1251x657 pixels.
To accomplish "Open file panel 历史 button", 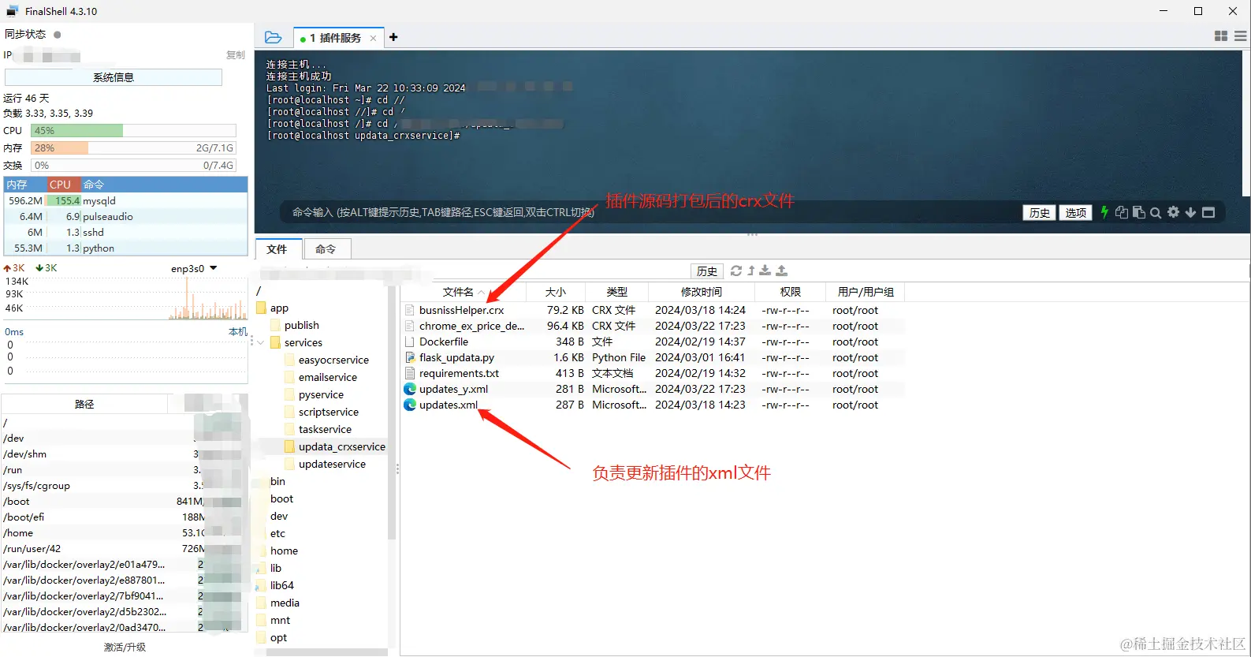I will 707,271.
